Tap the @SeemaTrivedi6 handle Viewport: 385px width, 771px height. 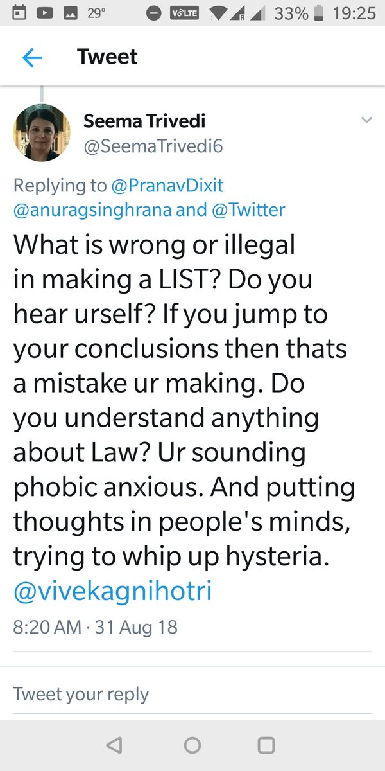[x=153, y=146]
